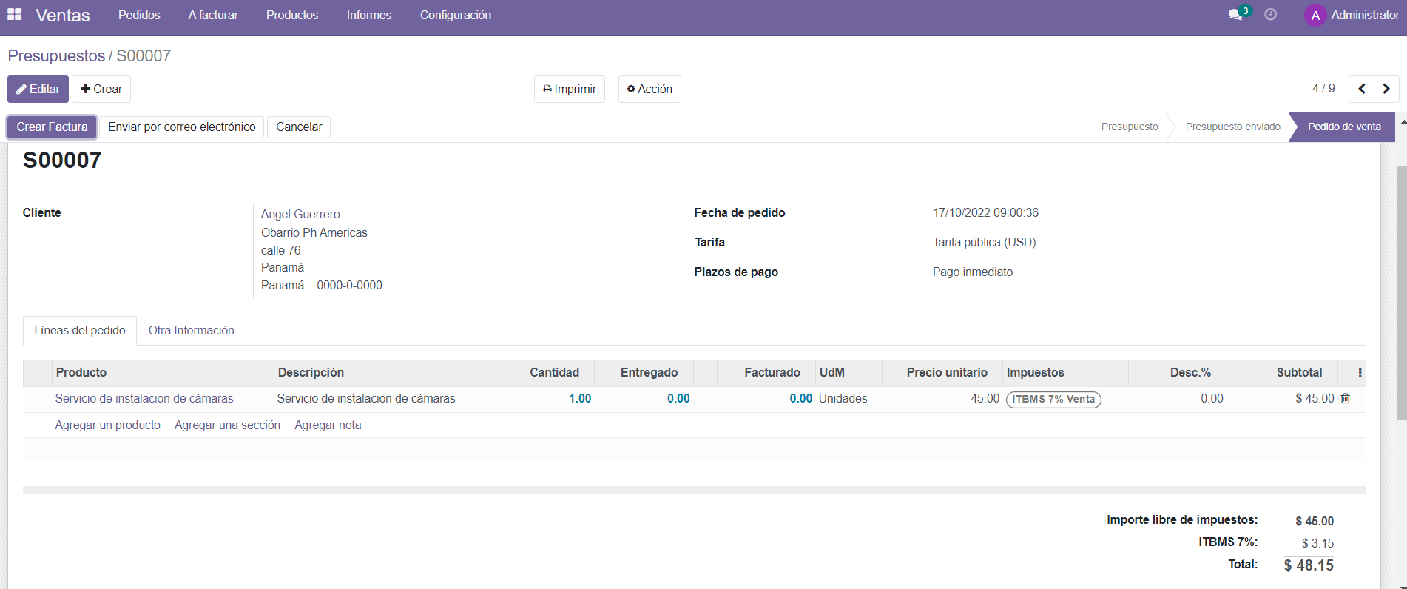Open customer Angel Guerrero link
This screenshot has width=1407, height=589.
point(300,214)
